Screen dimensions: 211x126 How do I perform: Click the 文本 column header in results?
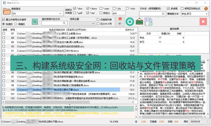[148, 34]
